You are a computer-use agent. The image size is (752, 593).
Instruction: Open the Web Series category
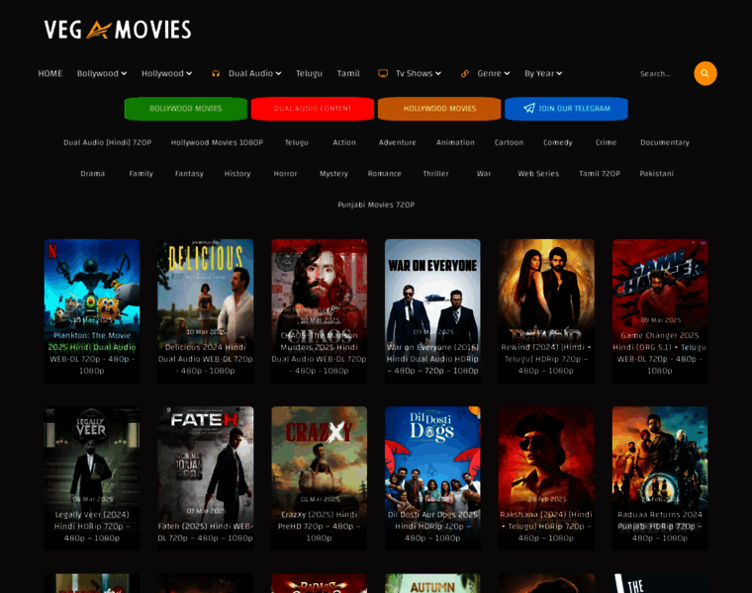click(x=538, y=173)
